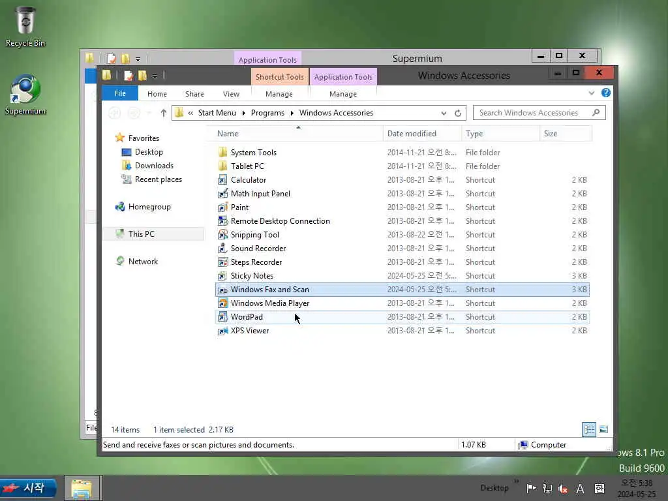Click the Action Center flag tray icon

tap(531, 488)
